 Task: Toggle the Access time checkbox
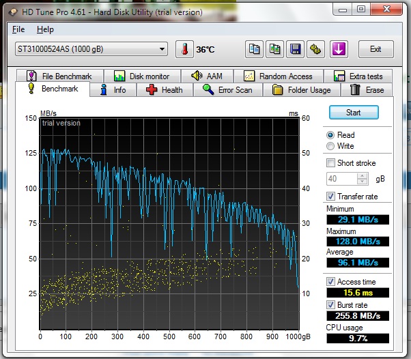point(330,282)
